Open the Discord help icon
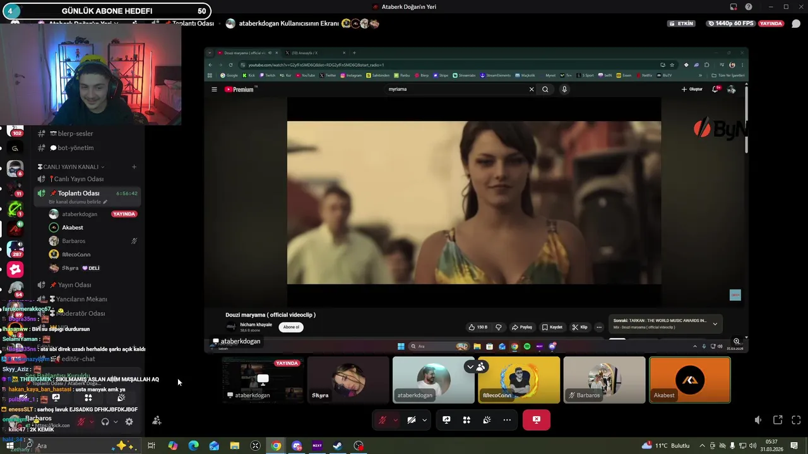 point(749,7)
